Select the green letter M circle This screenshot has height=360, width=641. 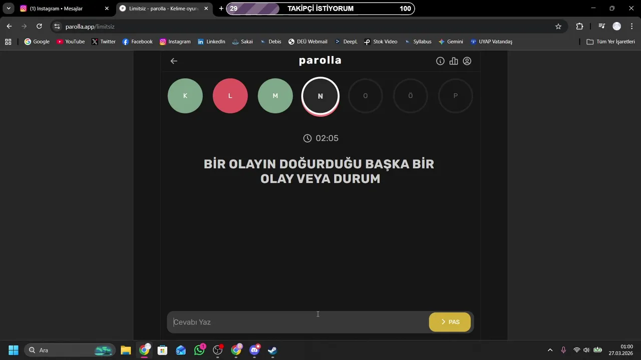point(275,96)
